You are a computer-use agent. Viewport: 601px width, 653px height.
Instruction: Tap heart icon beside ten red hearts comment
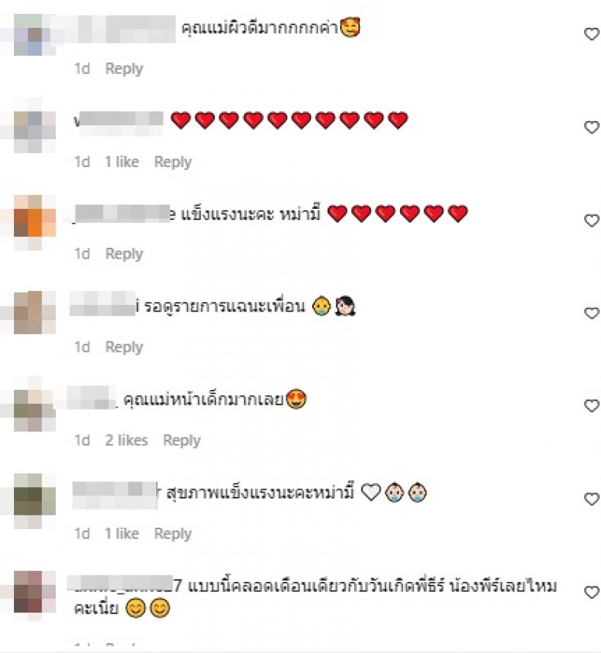click(x=591, y=127)
